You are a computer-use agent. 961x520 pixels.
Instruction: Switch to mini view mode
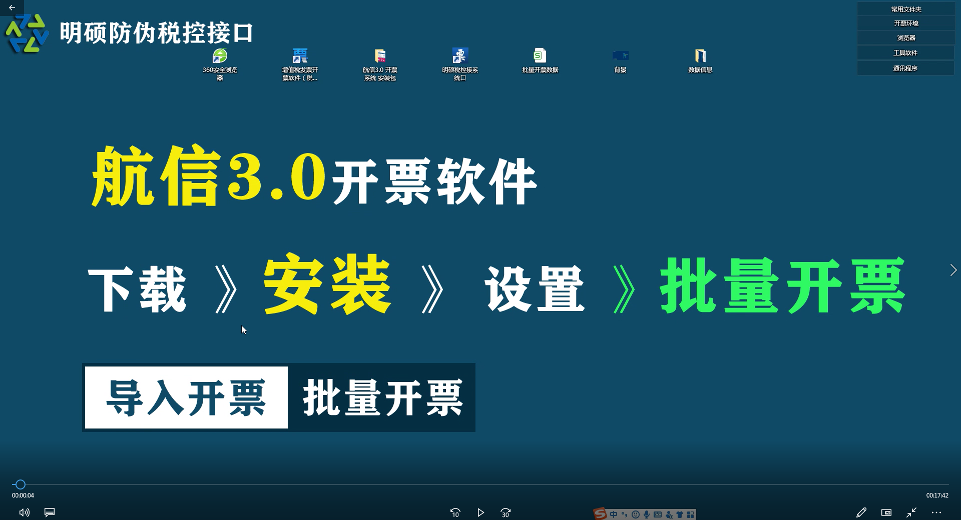click(x=886, y=512)
